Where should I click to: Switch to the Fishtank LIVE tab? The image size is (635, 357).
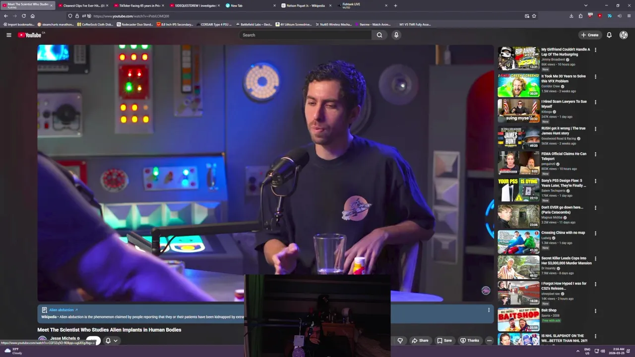361,5
